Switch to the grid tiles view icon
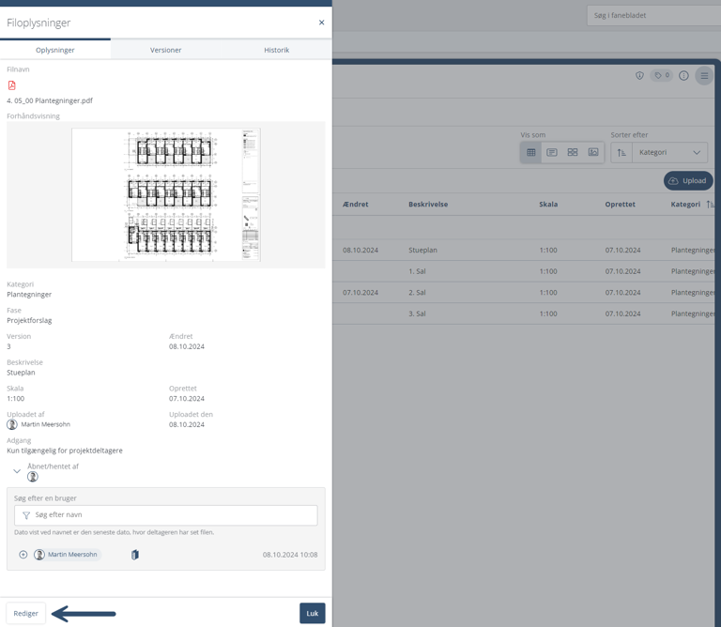This screenshot has height=627, width=721. [573, 152]
